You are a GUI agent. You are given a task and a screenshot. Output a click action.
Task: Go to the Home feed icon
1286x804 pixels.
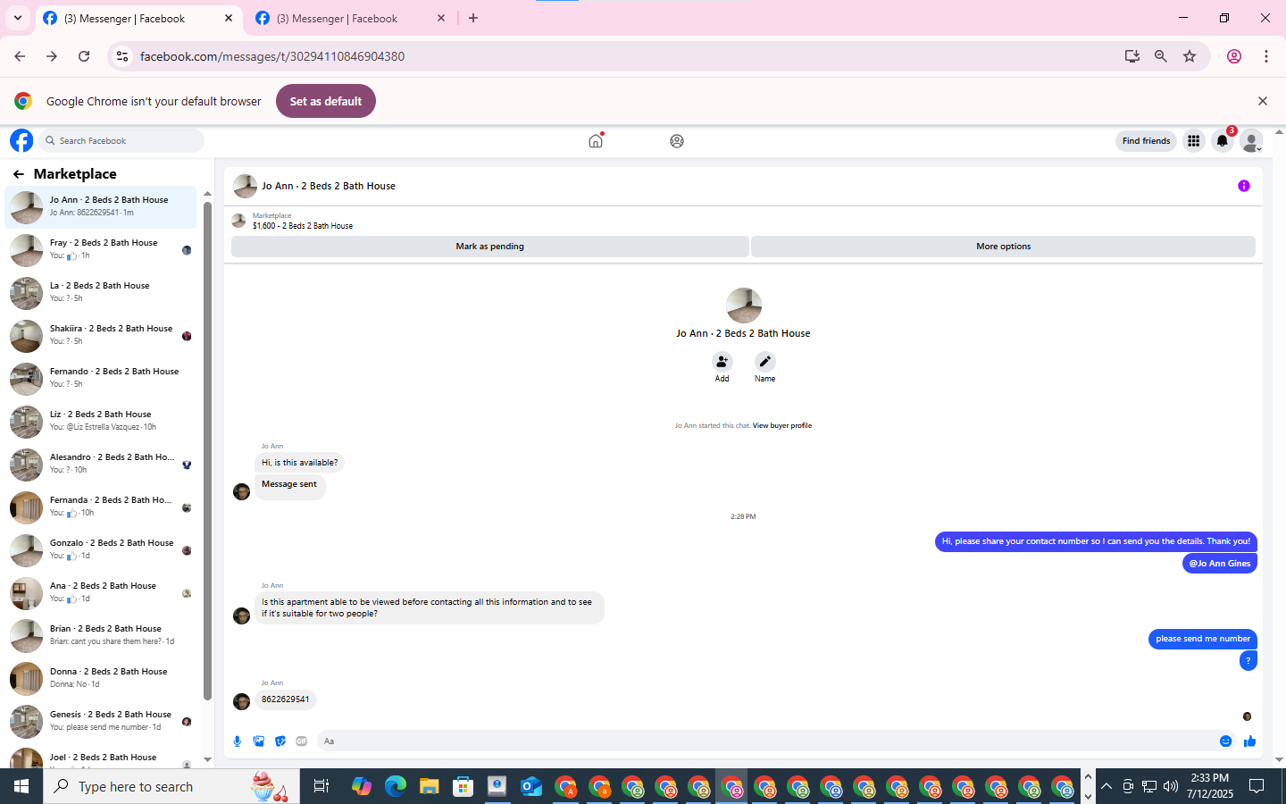(596, 140)
